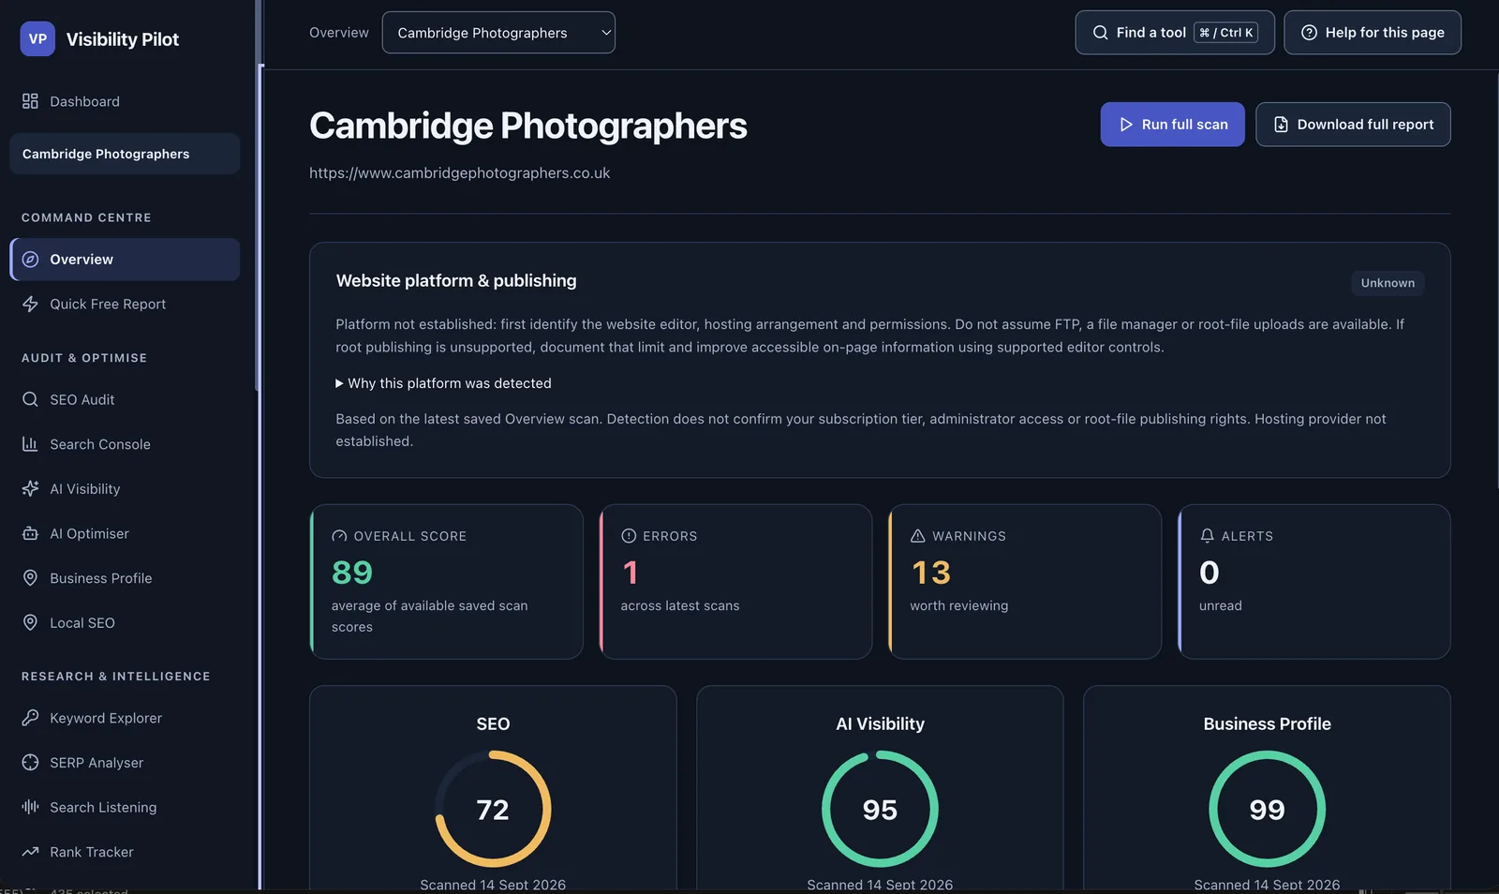Click the Business Profile score ring 99
This screenshot has height=894, width=1499.
click(x=1267, y=809)
